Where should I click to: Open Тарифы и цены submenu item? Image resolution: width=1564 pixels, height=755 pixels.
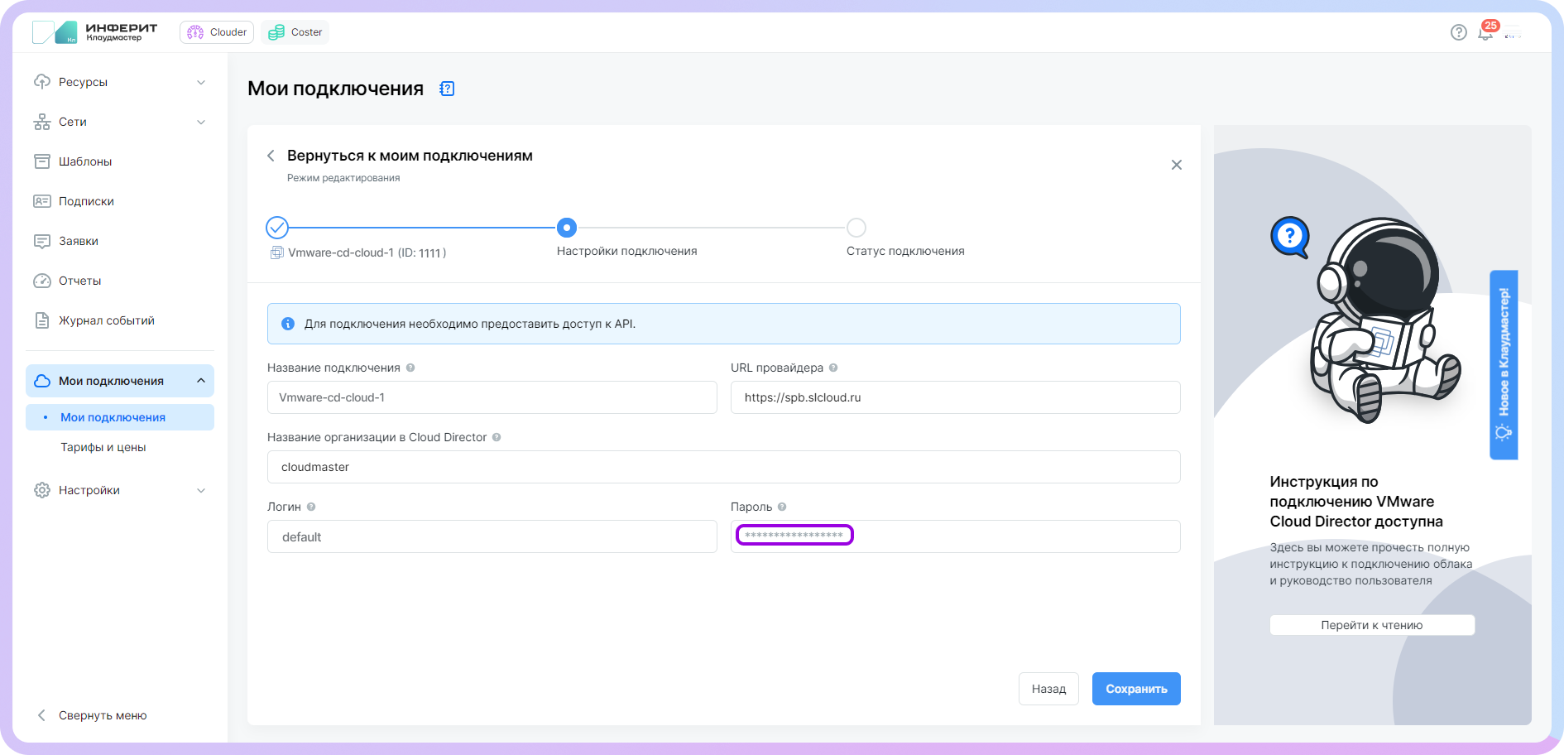[x=103, y=447]
